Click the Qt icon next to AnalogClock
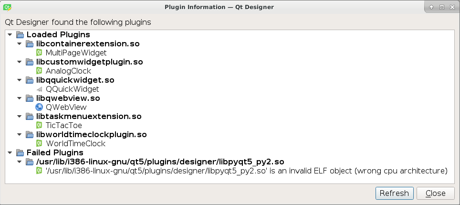This screenshot has width=460, height=205. click(39, 71)
